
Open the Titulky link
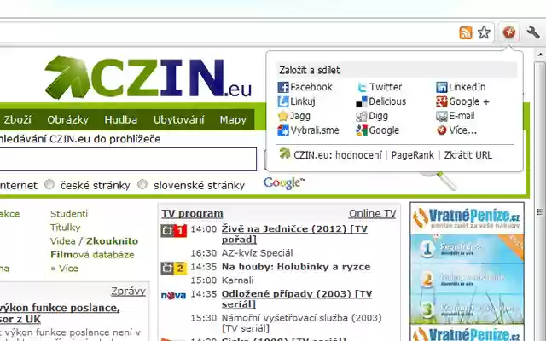click(x=66, y=228)
